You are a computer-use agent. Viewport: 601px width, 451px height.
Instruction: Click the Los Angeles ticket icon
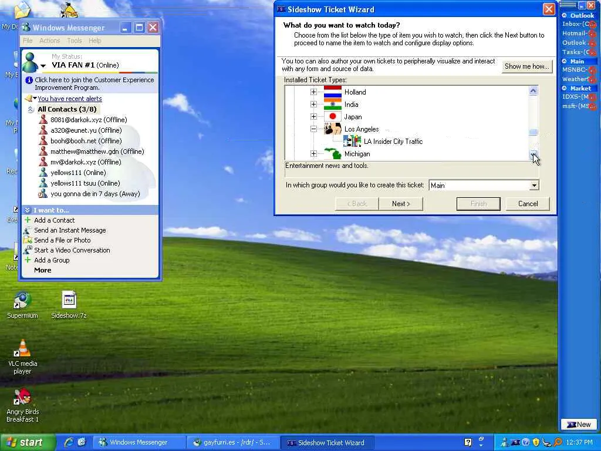(332, 129)
